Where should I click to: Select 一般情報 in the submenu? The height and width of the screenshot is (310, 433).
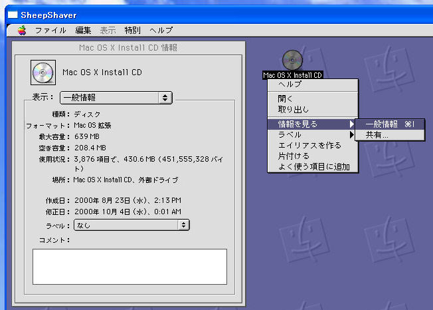coord(390,124)
